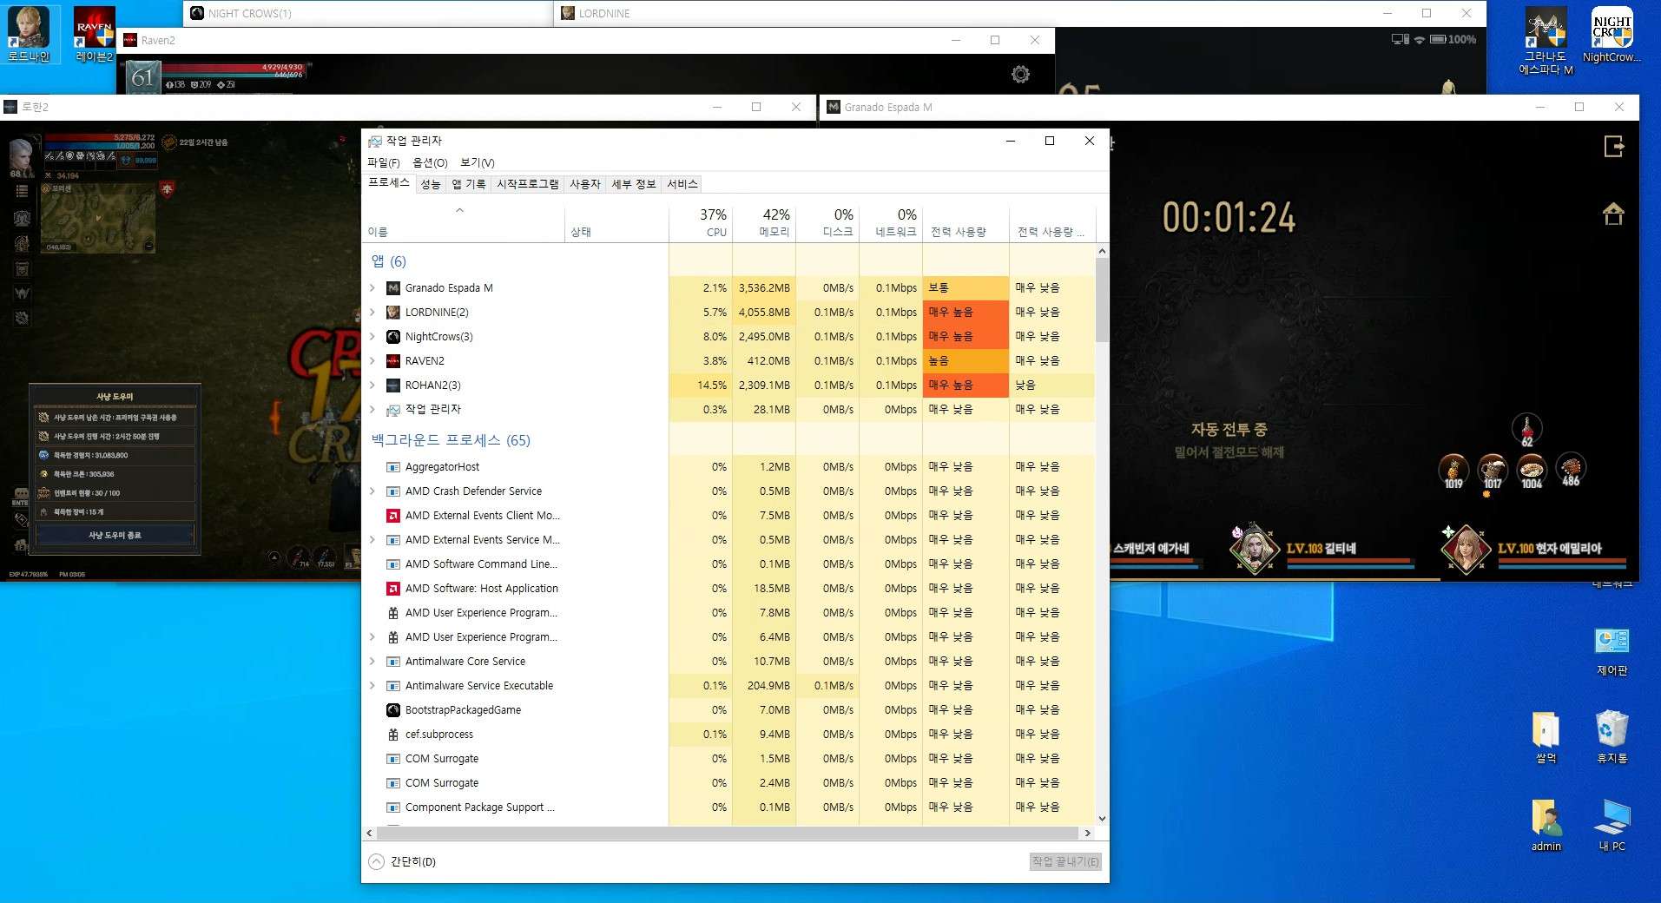Select the COM Surrogate row using 1.5MB
The height and width of the screenshot is (903, 1661).
(729, 759)
